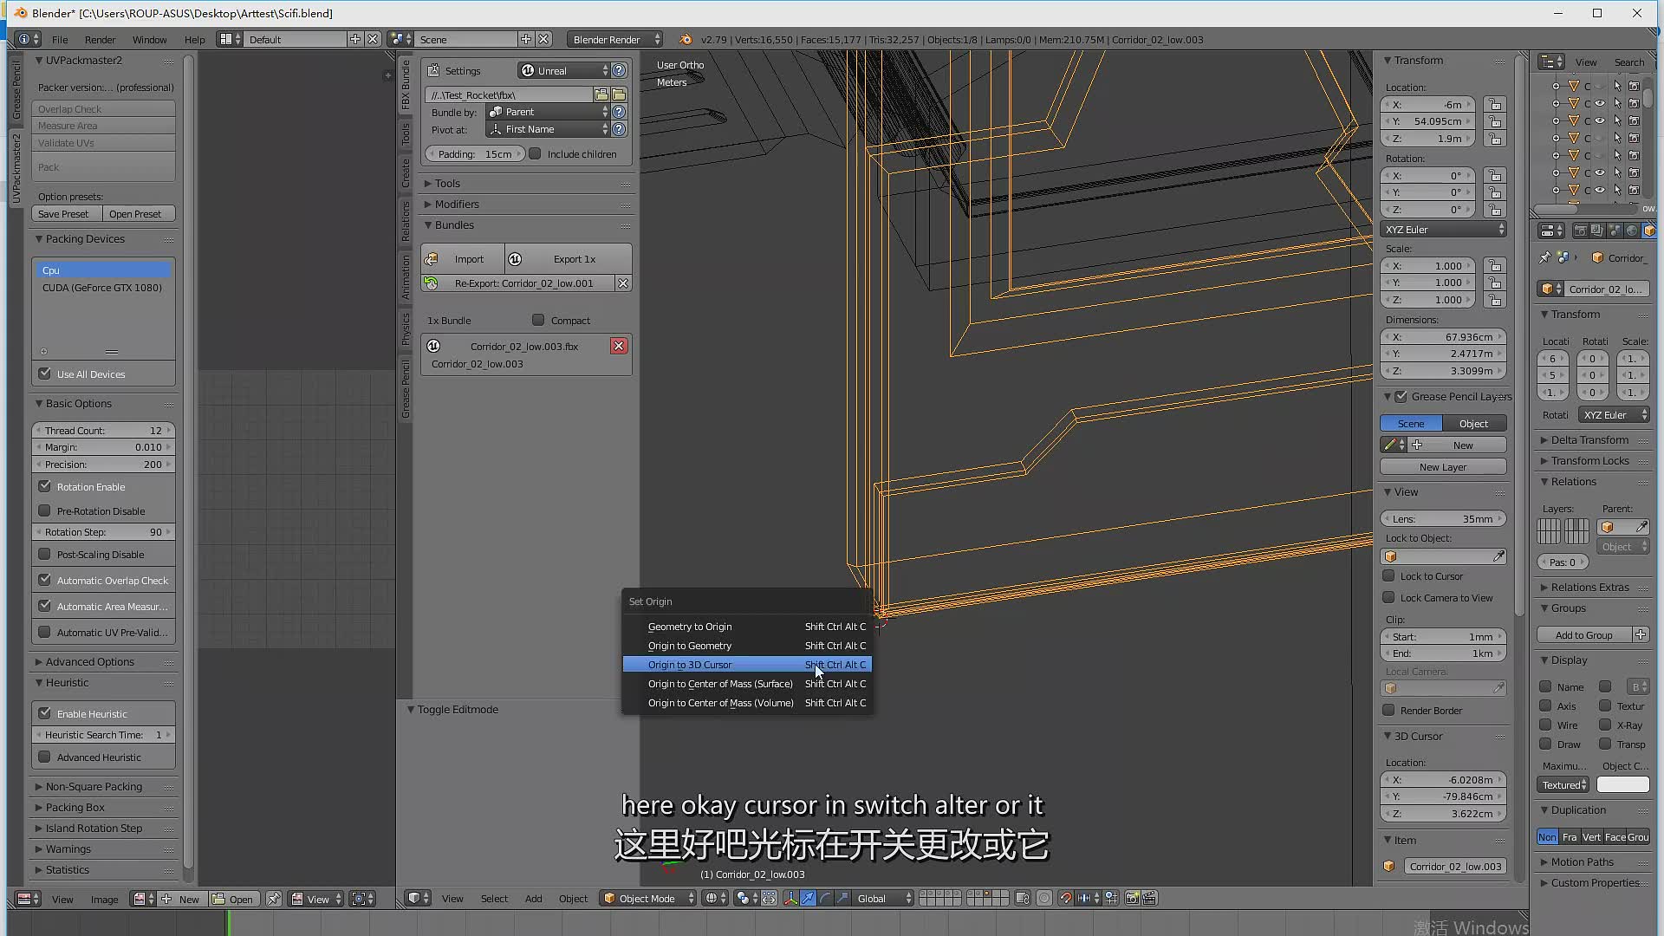Image resolution: width=1664 pixels, height=936 pixels.
Task: Click the New Grease Pencil layer button
Action: [1443, 466]
